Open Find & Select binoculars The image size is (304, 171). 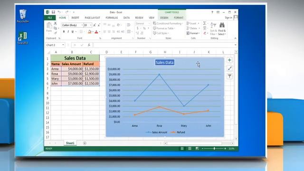point(222,28)
